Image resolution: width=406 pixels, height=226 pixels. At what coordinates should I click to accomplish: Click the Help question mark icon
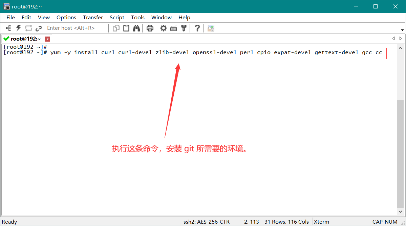[x=197, y=28]
